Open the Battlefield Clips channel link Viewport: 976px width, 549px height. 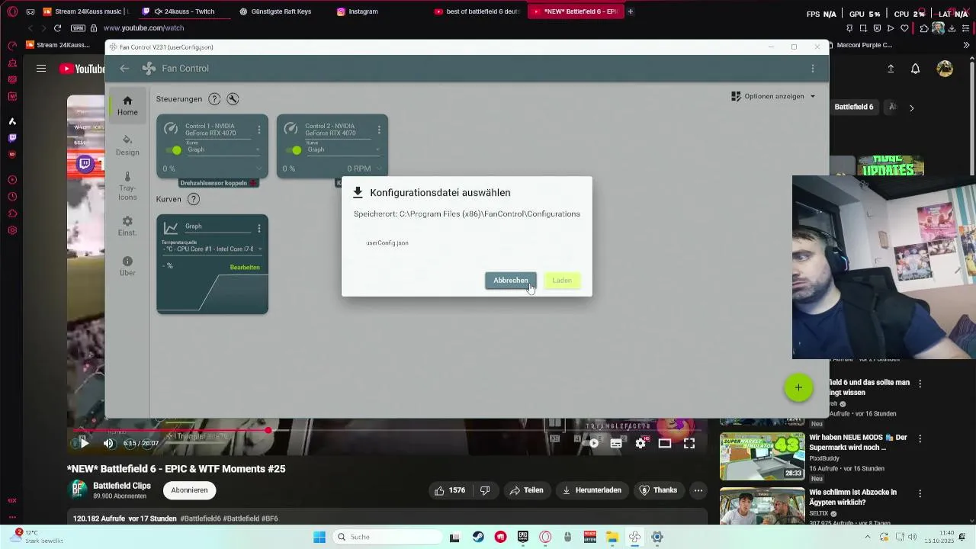[x=122, y=486]
